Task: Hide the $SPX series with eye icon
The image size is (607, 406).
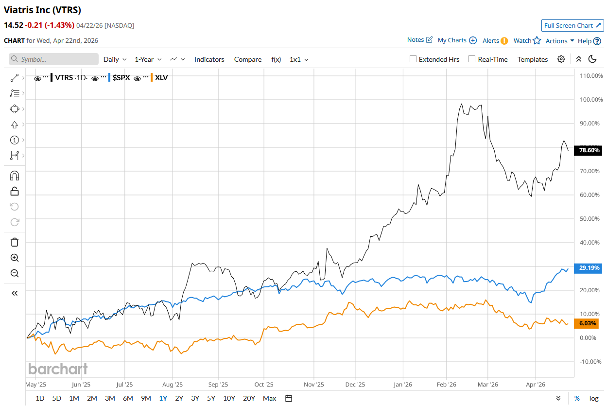Action: 95,78
